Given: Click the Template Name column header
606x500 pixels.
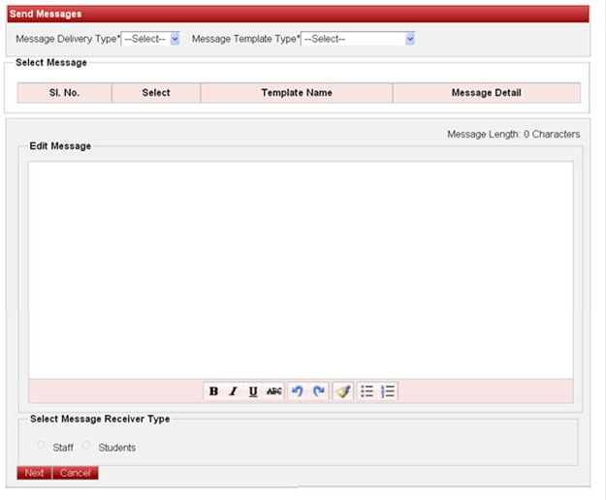Looking at the screenshot, I should coord(296,93).
